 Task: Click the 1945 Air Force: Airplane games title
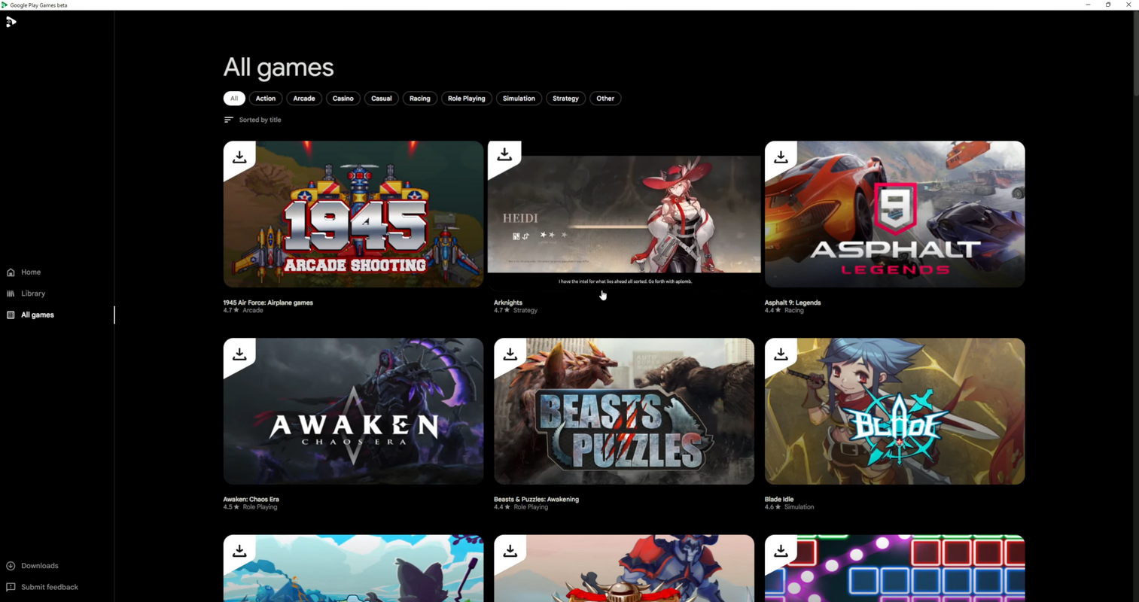pos(268,303)
